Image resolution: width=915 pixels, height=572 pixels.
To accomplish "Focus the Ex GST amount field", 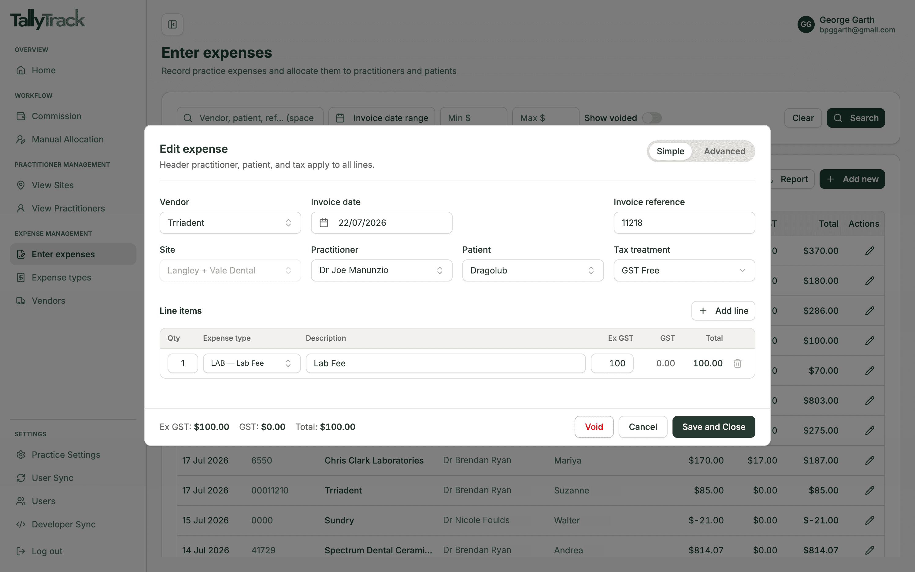I will pos(612,363).
